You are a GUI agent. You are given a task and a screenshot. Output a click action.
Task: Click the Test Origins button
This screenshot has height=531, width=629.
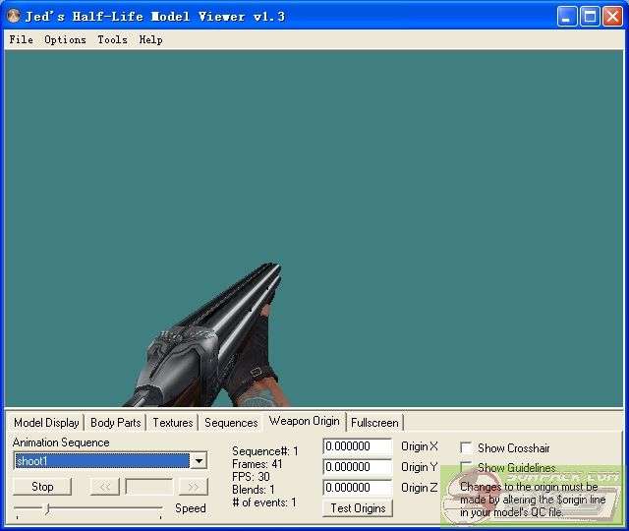point(358,508)
